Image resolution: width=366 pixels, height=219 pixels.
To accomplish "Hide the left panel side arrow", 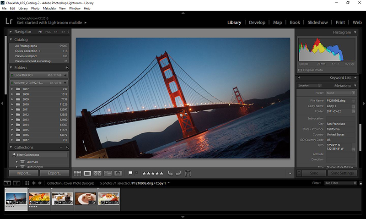I will coord(2,103).
